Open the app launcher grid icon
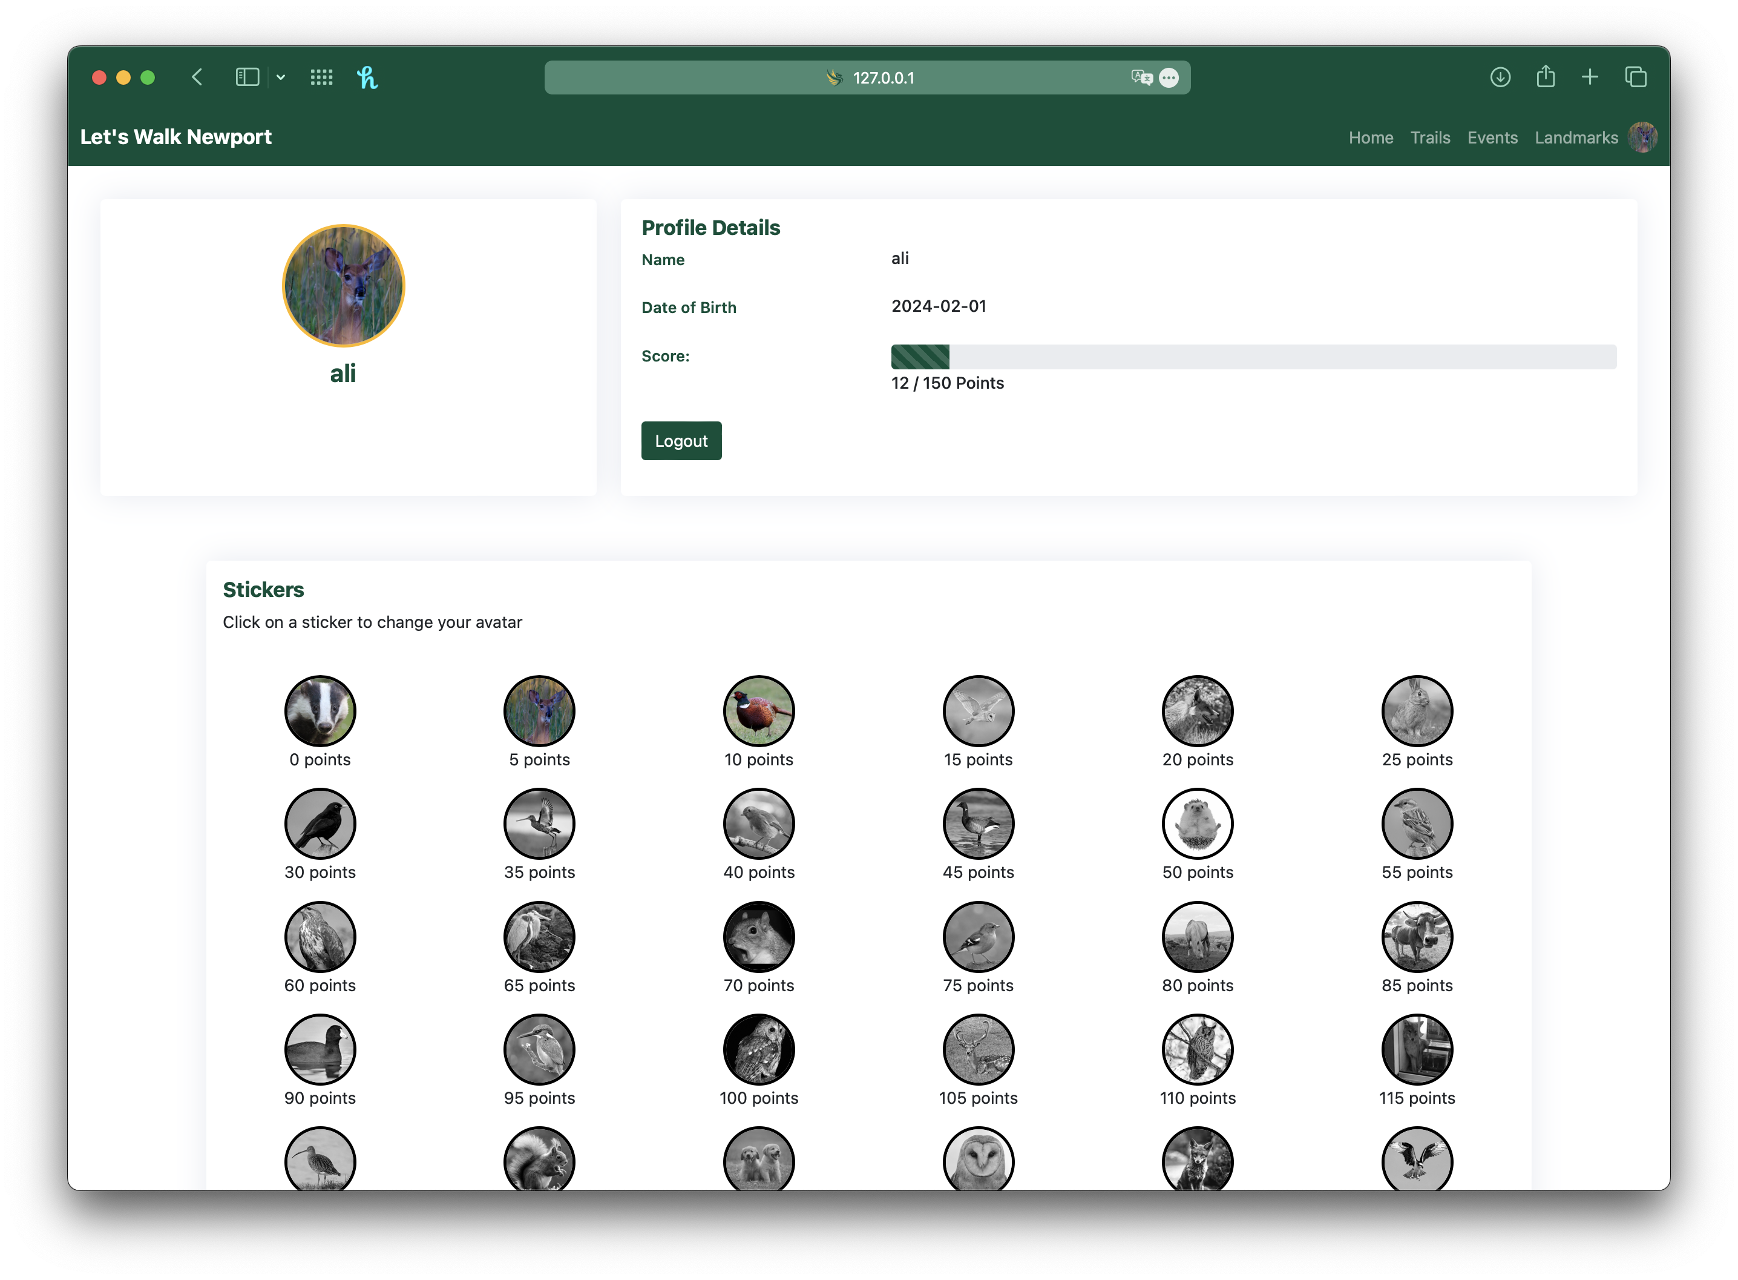Screen dimensions: 1738x1280 (321, 77)
